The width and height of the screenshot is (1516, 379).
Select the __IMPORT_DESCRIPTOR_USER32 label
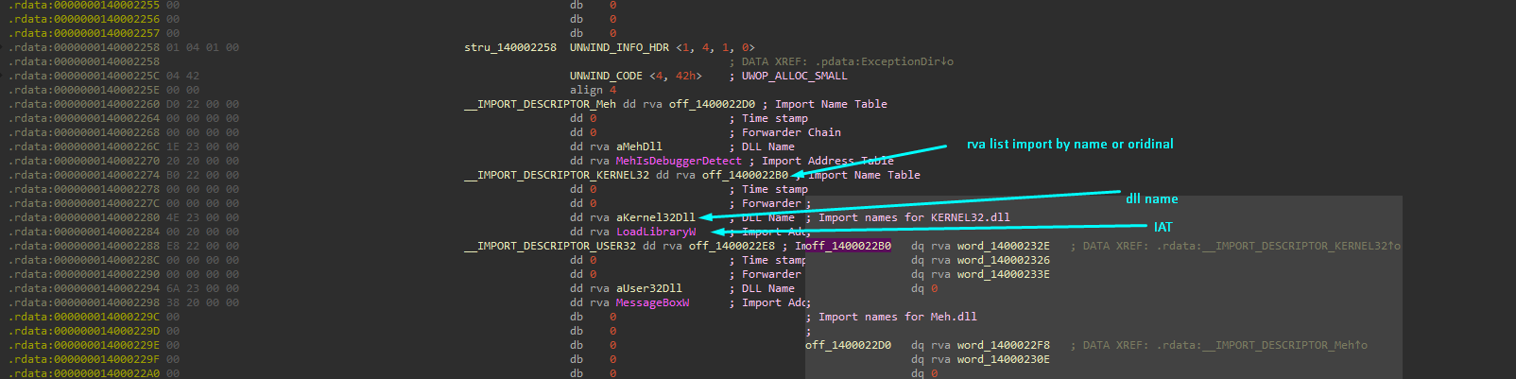(550, 246)
